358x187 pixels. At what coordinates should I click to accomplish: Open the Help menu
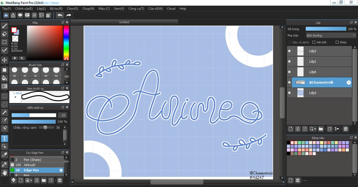[x=182, y=8]
